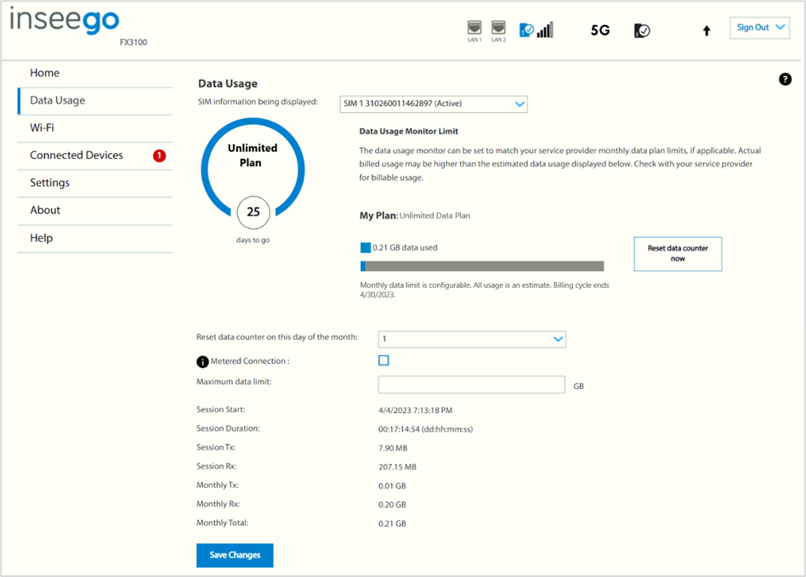This screenshot has width=806, height=577.
Task: Click the LAN 1 port status icon
Action: (474, 28)
